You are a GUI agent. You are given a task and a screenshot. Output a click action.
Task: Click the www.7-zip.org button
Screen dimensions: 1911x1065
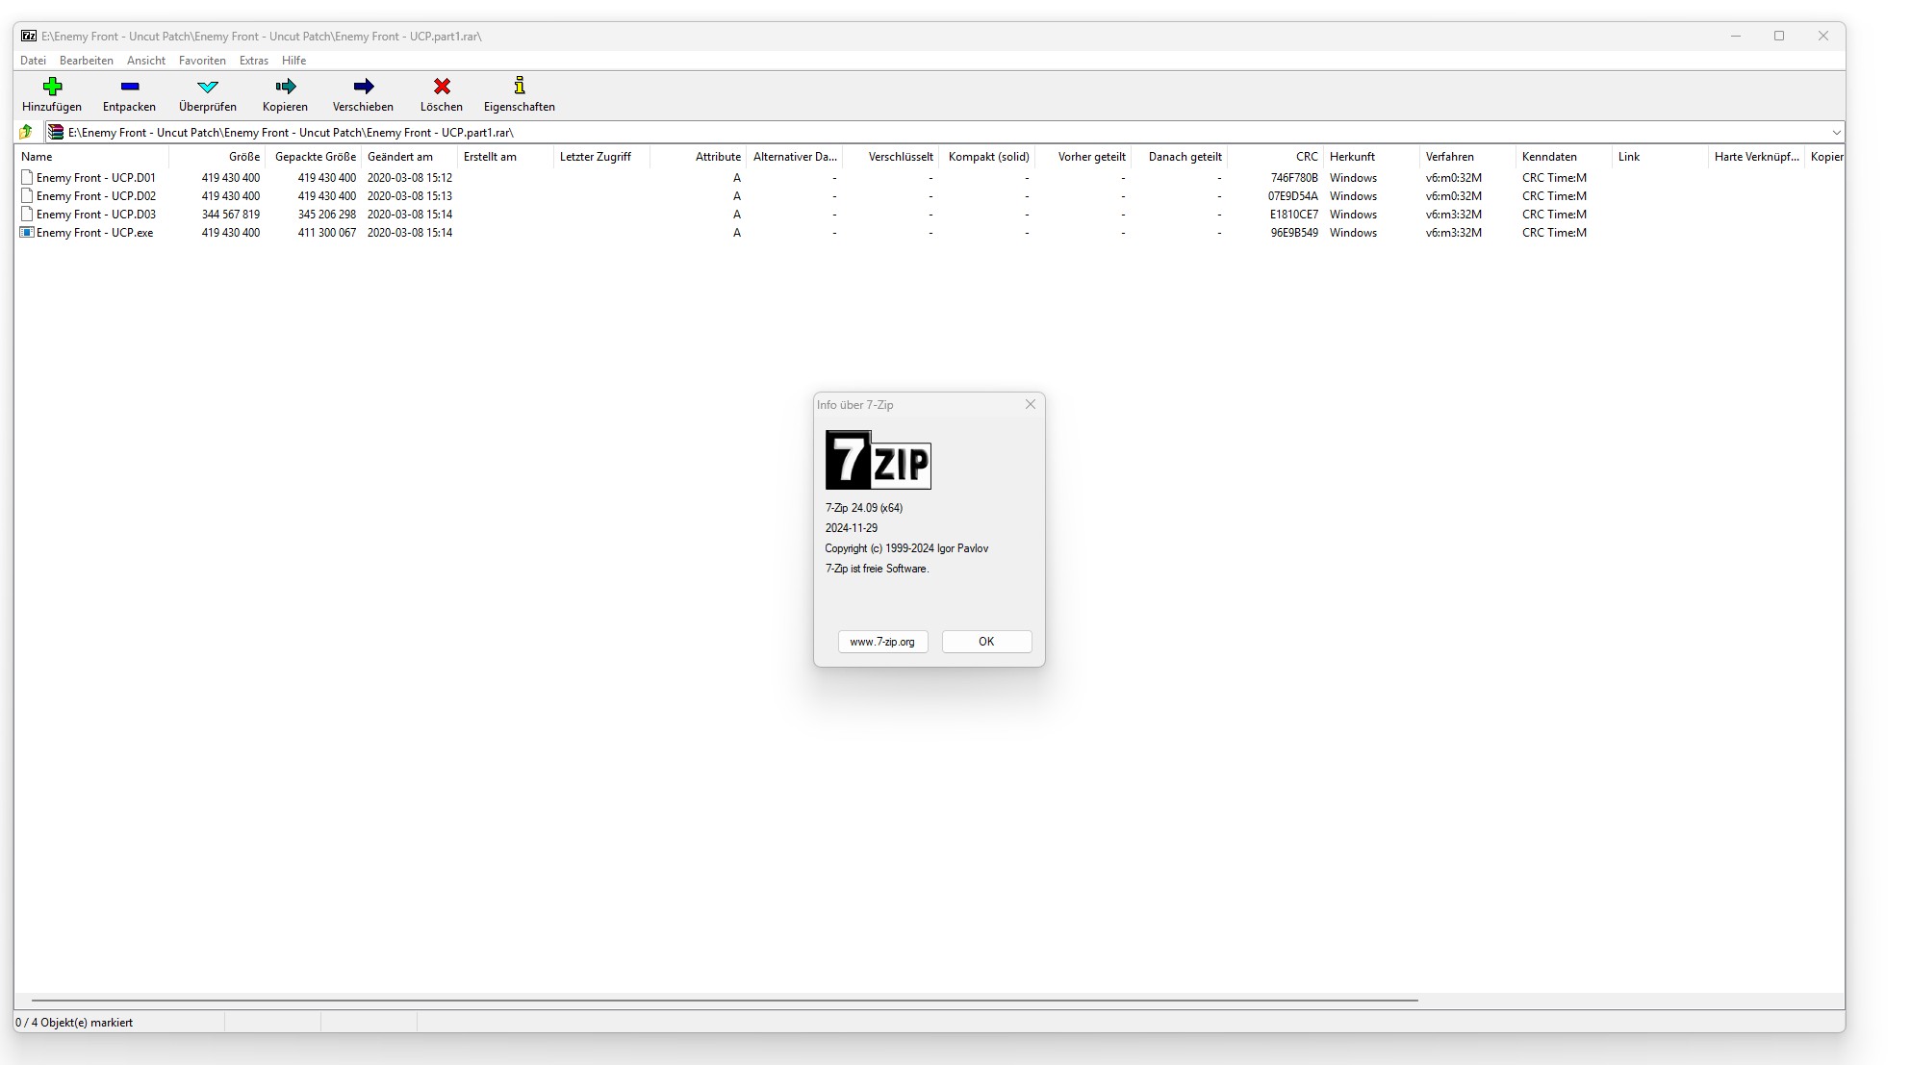click(882, 642)
